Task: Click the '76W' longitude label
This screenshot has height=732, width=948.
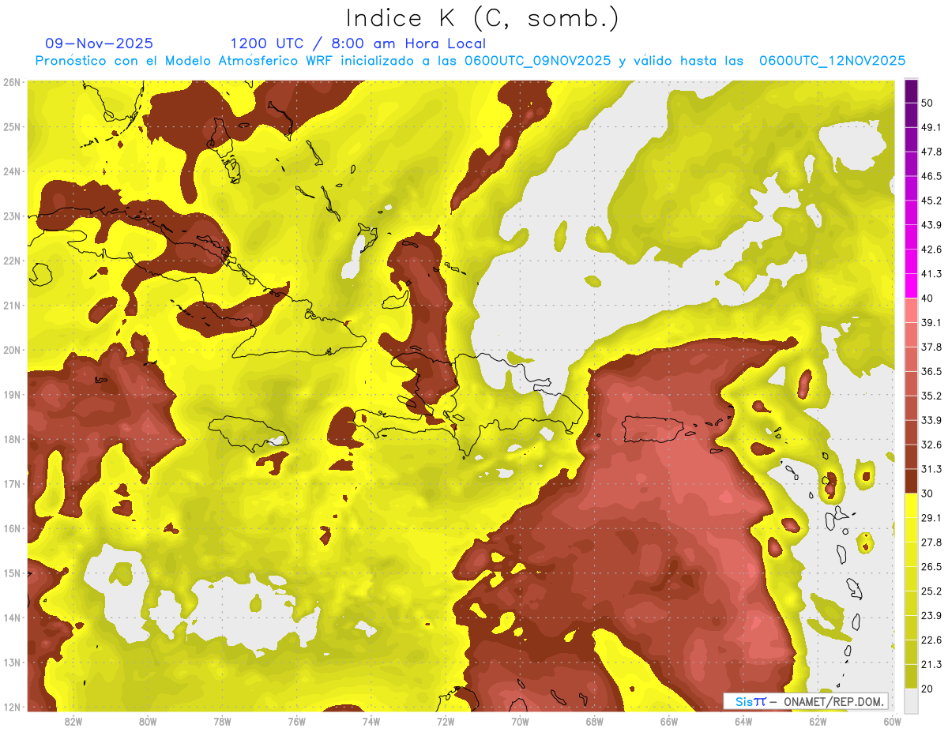Action: click(x=297, y=722)
